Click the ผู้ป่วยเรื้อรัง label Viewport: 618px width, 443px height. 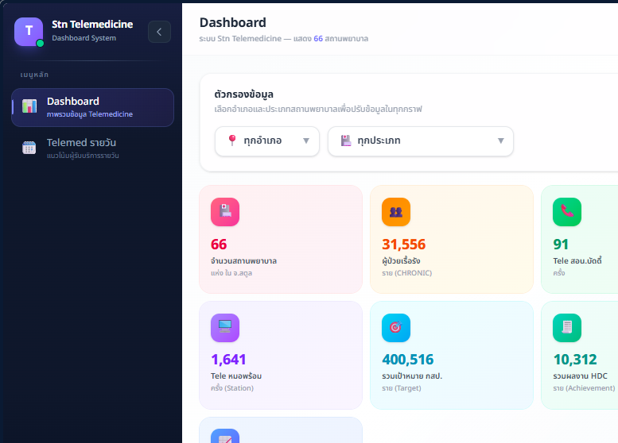401,261
